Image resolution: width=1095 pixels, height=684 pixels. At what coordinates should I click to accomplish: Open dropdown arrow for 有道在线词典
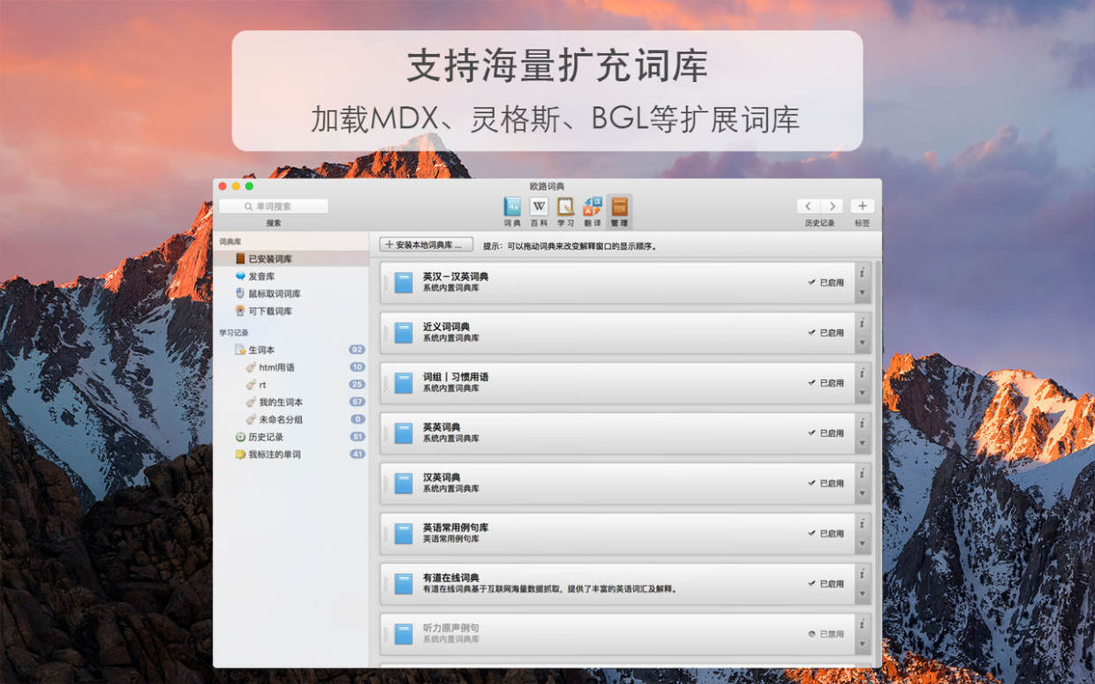pyautogui.click(x=863, y=594)
